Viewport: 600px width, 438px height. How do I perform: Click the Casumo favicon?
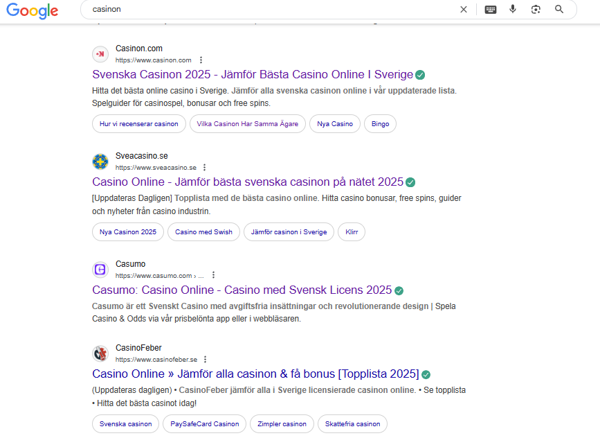[x=100, y=270]
